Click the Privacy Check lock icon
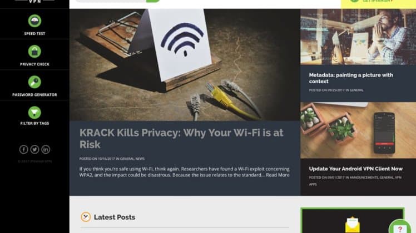Screen dimensions: 416x233 (34, 52)
